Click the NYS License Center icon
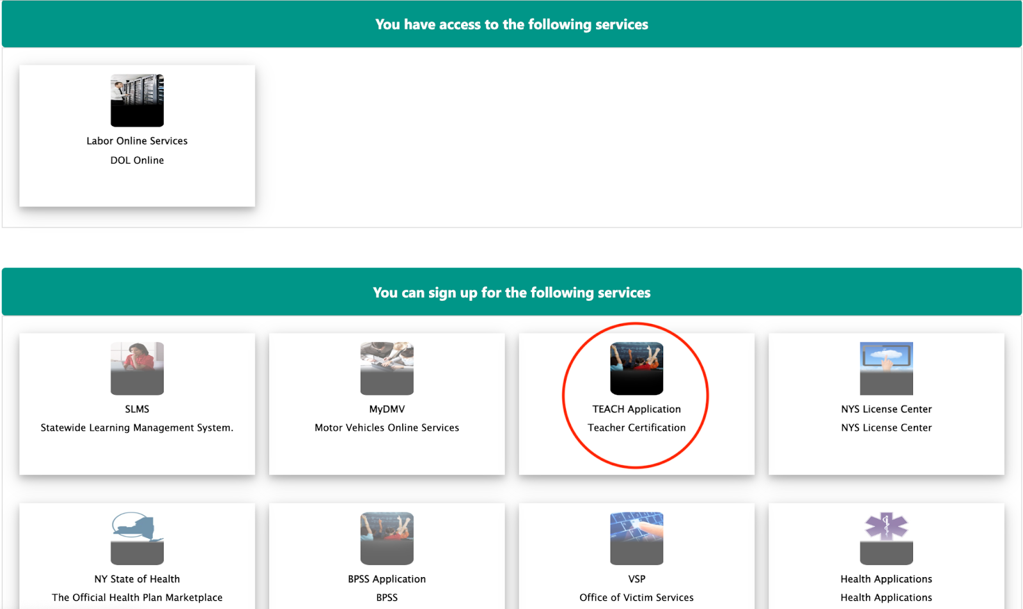This screenshot has height=609, width=1023. click(886, 369)
